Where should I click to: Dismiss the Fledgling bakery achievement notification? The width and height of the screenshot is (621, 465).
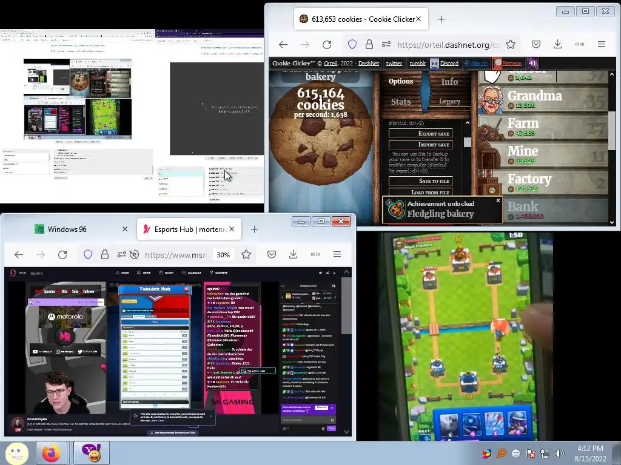pos(498,200)
